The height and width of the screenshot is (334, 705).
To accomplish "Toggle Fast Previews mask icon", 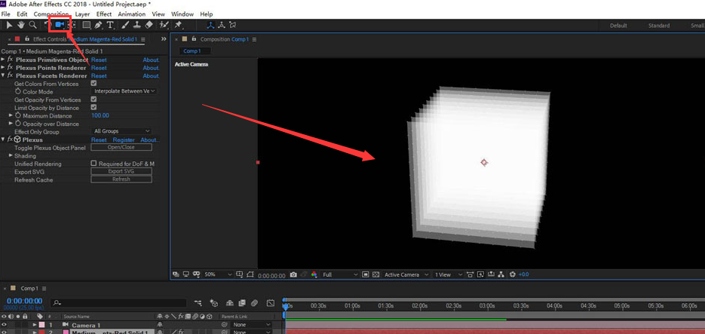I will point(480,274).
